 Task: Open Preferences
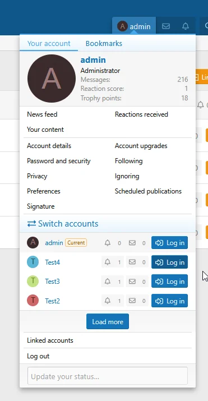(x=44, y=191)
